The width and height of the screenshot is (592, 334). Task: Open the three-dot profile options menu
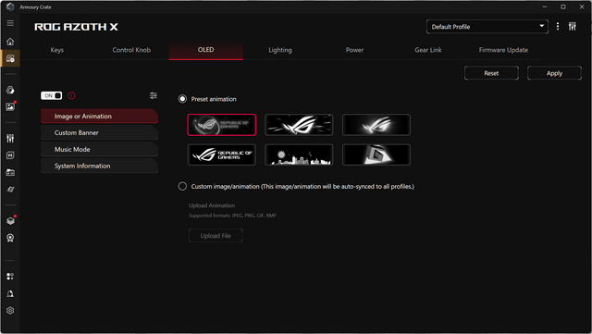558,27
